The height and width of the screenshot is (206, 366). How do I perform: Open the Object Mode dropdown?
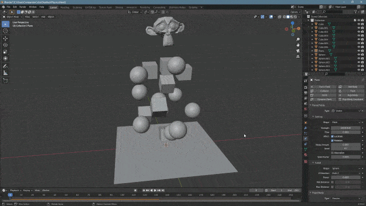coord(12,17)
